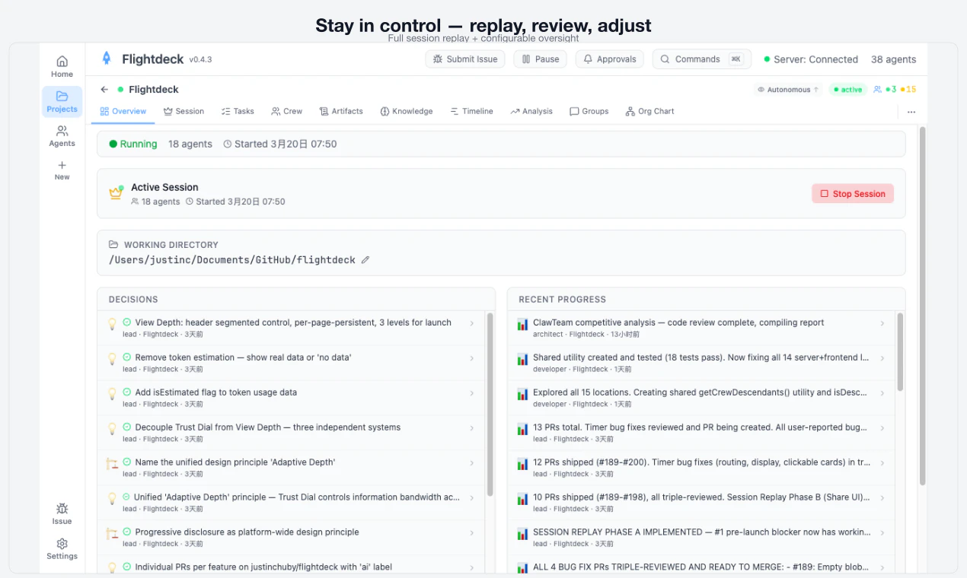Open the Commands search field

[702, 59]
